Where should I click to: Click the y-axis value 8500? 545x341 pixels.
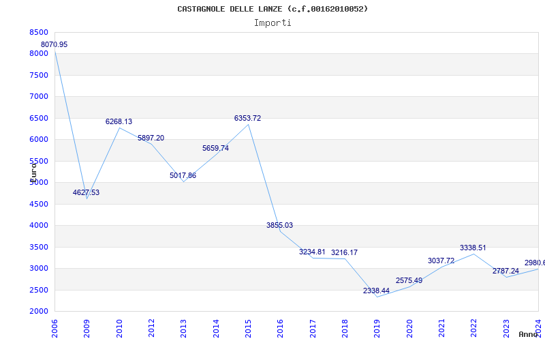(39, 32)
